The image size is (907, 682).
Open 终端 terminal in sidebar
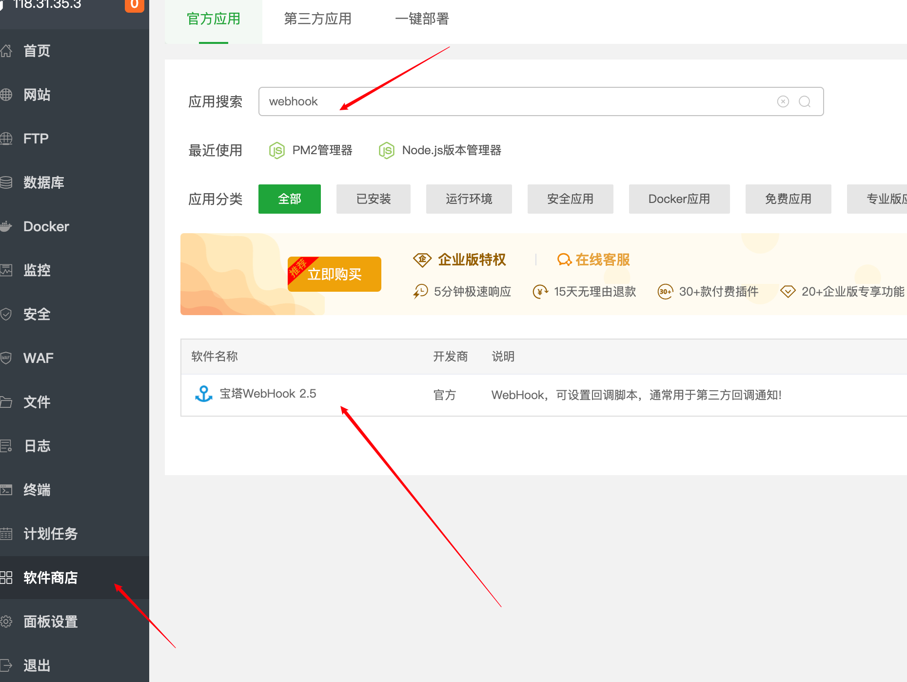point(37,490)
